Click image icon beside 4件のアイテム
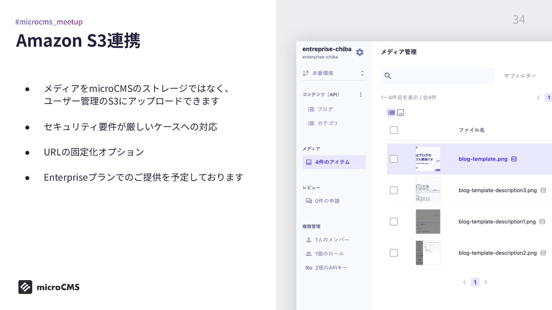Viewport: 552px width, 310px height. point(309,162)
